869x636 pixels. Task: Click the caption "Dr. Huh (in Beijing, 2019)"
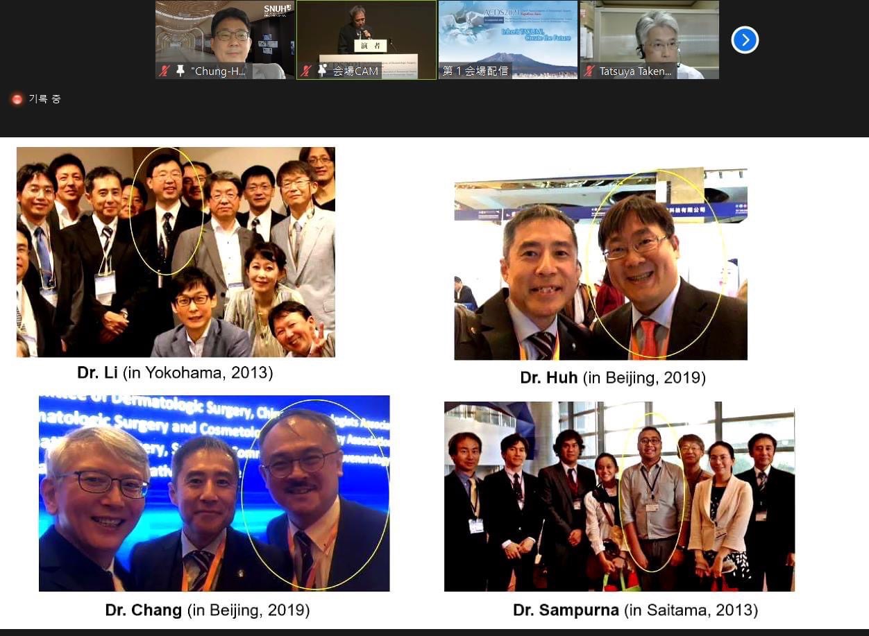613,378
